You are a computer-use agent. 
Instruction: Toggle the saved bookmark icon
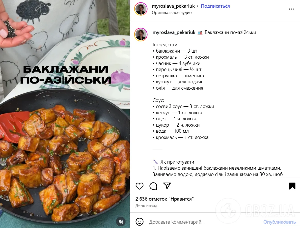292,186
